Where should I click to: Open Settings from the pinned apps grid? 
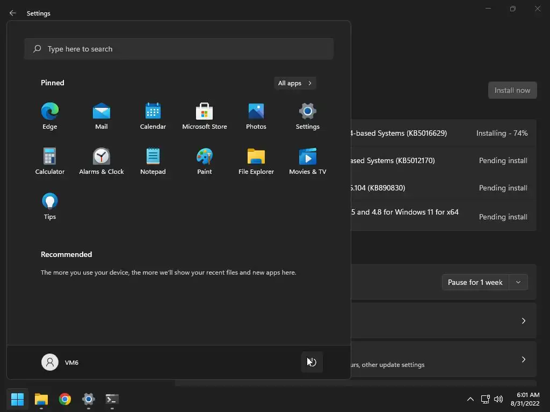tap(308, 116)
